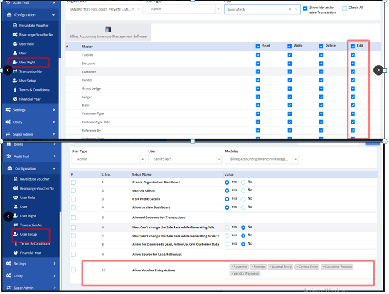Open the Modules dropdown in the lower panel
This screenshot has width=389, height=294.
[x=294, y=160]
